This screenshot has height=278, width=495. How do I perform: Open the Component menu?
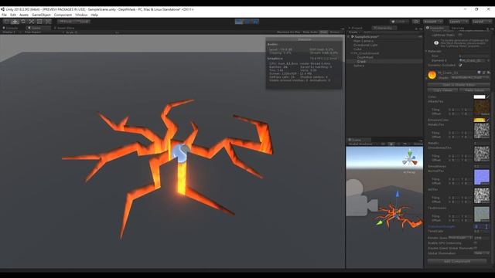tap(63, 15)
